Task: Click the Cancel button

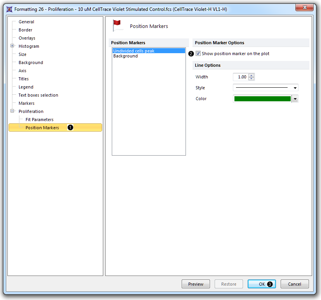Action: pos(295,284)
